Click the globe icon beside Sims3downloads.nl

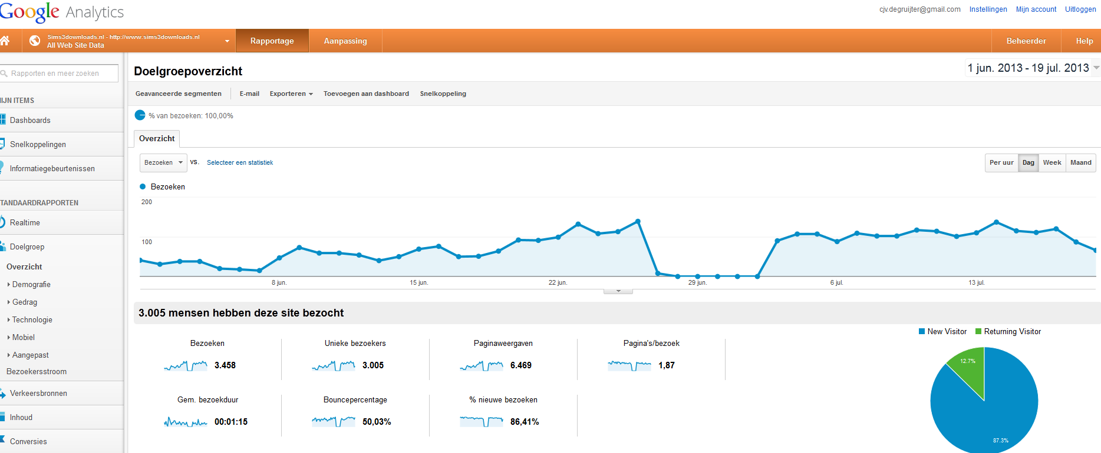tap(35, 41)
